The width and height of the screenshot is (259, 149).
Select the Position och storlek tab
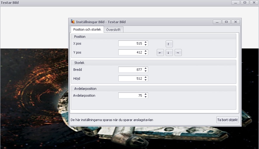[x=87, y=29]
